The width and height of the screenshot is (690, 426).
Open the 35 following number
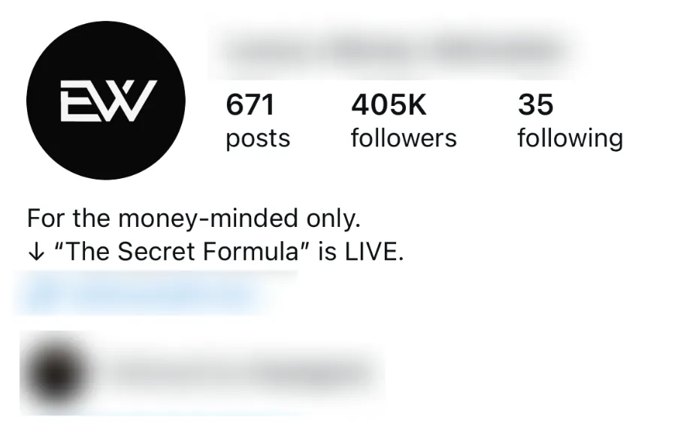click(x=536, y=104)
